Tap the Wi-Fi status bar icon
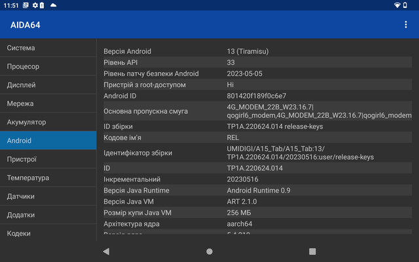The image size is (419, 262). [x=397, y=5]
